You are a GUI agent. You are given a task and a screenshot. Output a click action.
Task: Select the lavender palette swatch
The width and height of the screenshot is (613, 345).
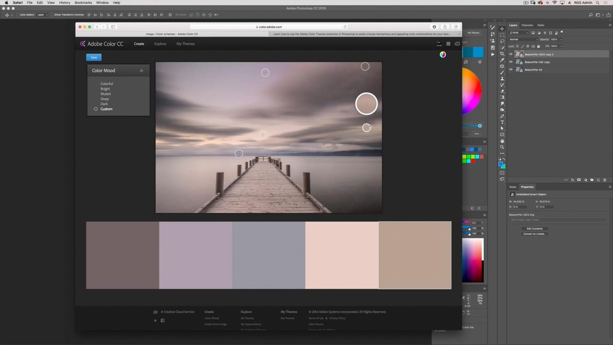coord(196,255)
